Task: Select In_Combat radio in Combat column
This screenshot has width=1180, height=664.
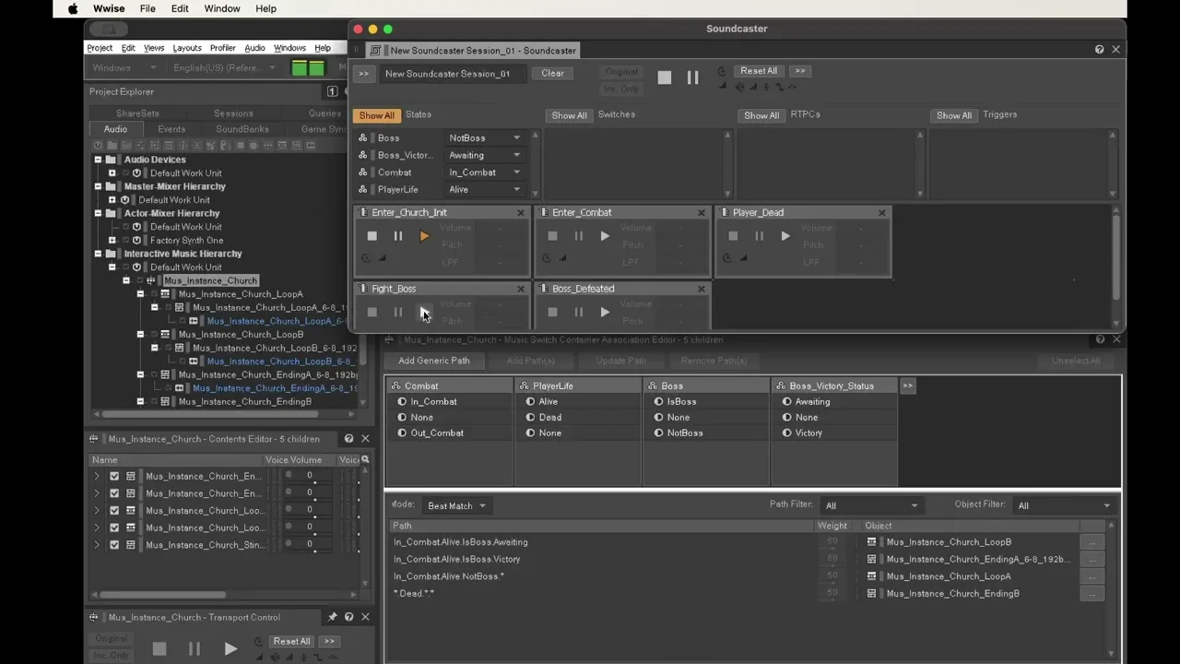Action: [x=402, y=402]
